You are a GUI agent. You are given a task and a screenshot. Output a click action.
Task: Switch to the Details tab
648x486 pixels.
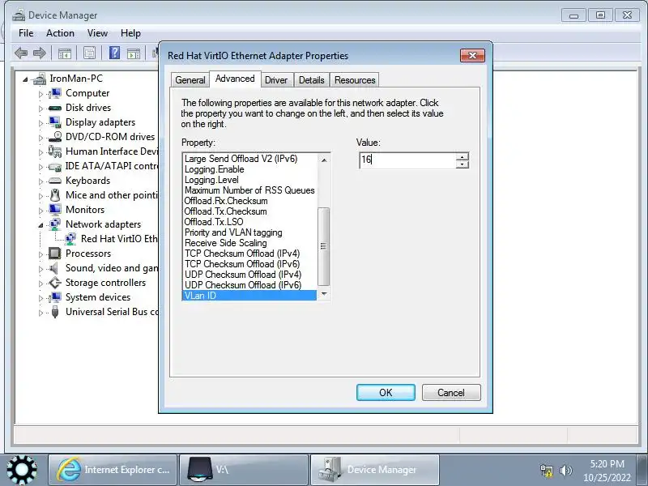pyautogui.click(x=312, y=79)
